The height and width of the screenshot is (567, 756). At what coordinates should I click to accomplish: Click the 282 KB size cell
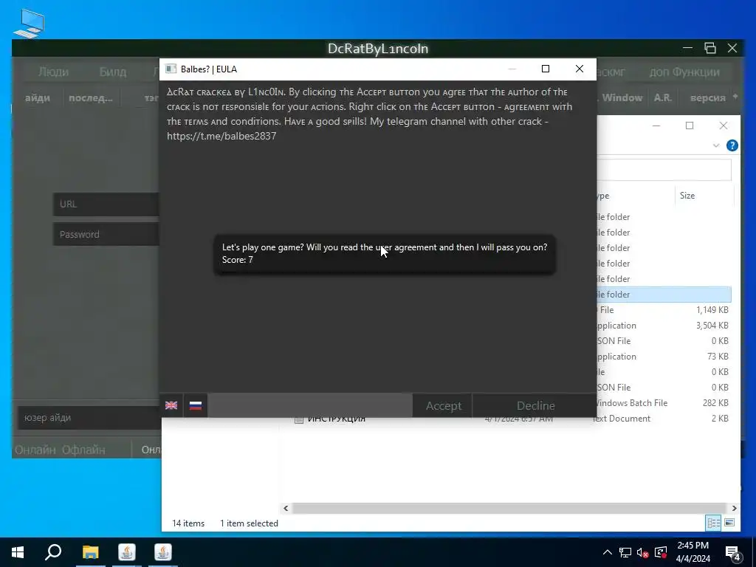[715, 402]
